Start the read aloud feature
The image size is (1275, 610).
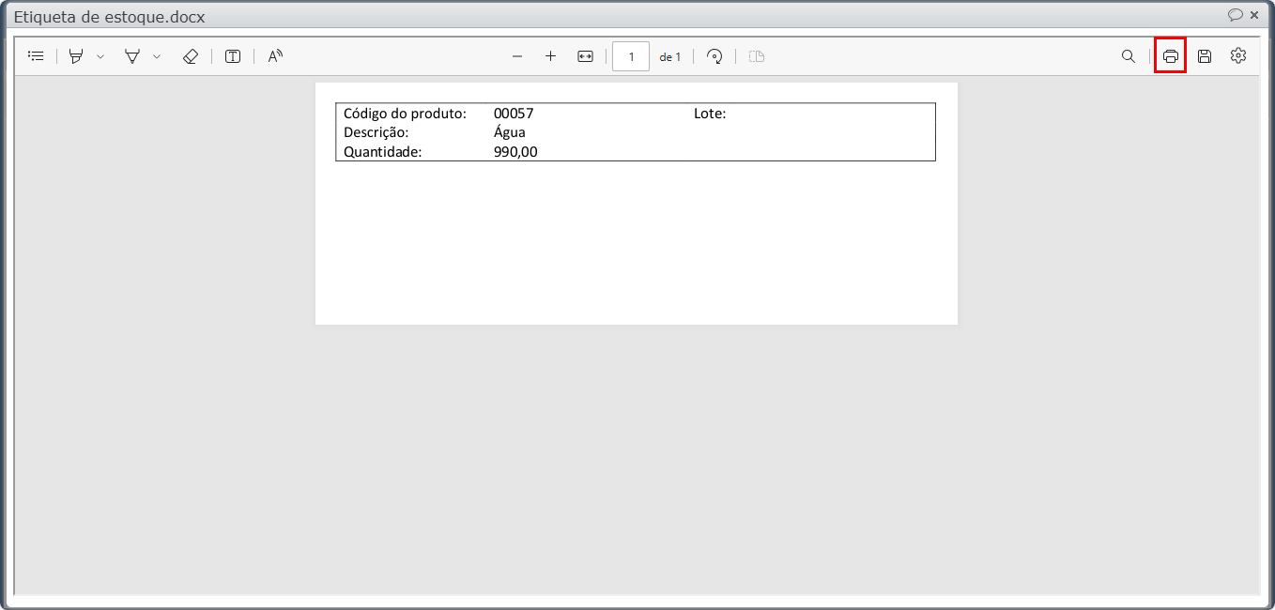point(275,56)
